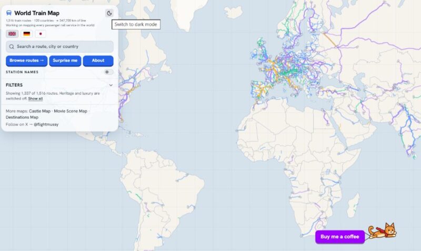Click the orange cat mascot
Viewport: 421px width, 251px height.
pyautogui.click(x=383, y=231)
